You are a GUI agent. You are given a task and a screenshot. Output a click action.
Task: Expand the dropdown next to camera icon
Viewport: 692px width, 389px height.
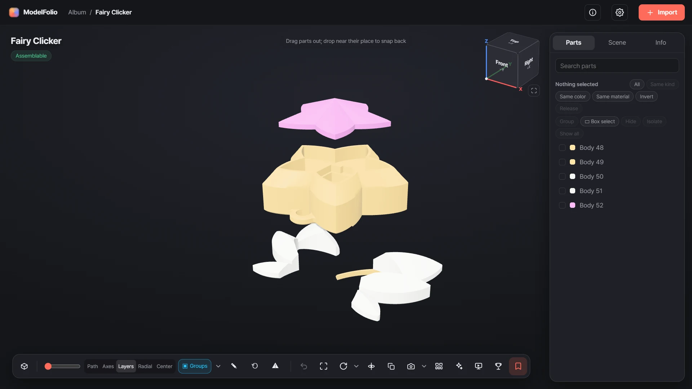pyautogui.click(x=424, y=366)
